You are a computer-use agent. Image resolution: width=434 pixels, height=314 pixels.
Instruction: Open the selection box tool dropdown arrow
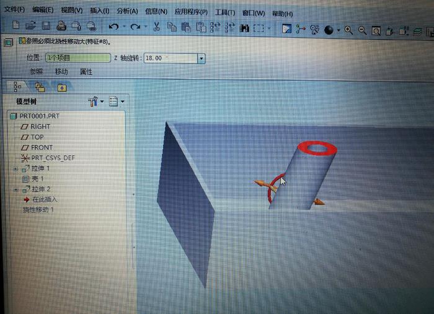tap(269, 29)
